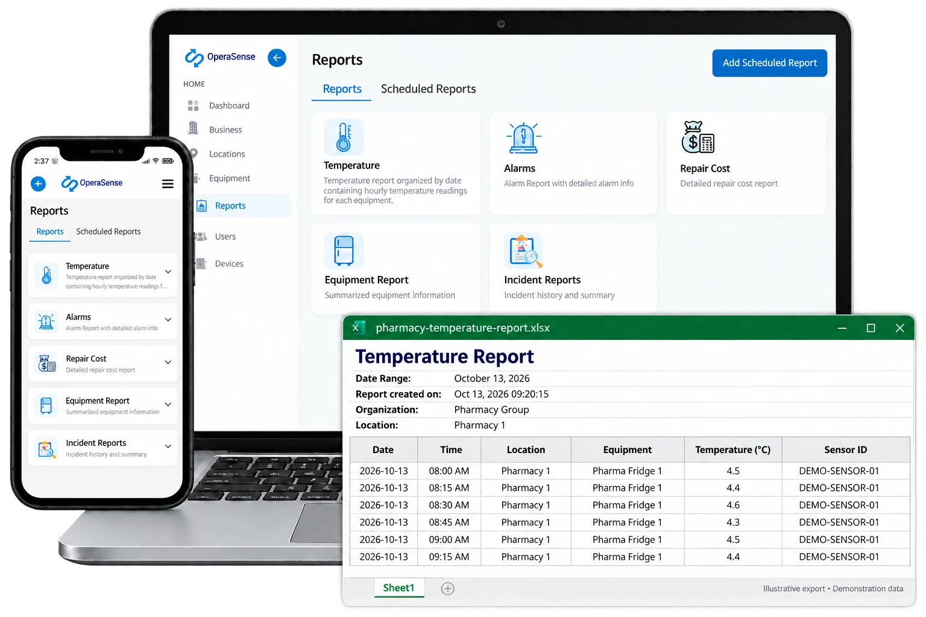Image resolution: width=926 pixels, height=617 pixels.
Task: Expand the Equipment Report chevron on the phone
Action: click(168, 404)
